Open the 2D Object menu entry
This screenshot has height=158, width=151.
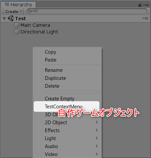[67, 123]
